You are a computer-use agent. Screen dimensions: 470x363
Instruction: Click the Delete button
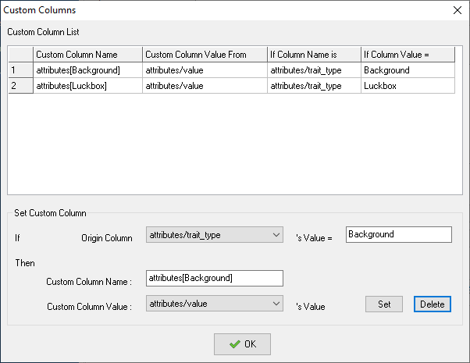(432, 304)
